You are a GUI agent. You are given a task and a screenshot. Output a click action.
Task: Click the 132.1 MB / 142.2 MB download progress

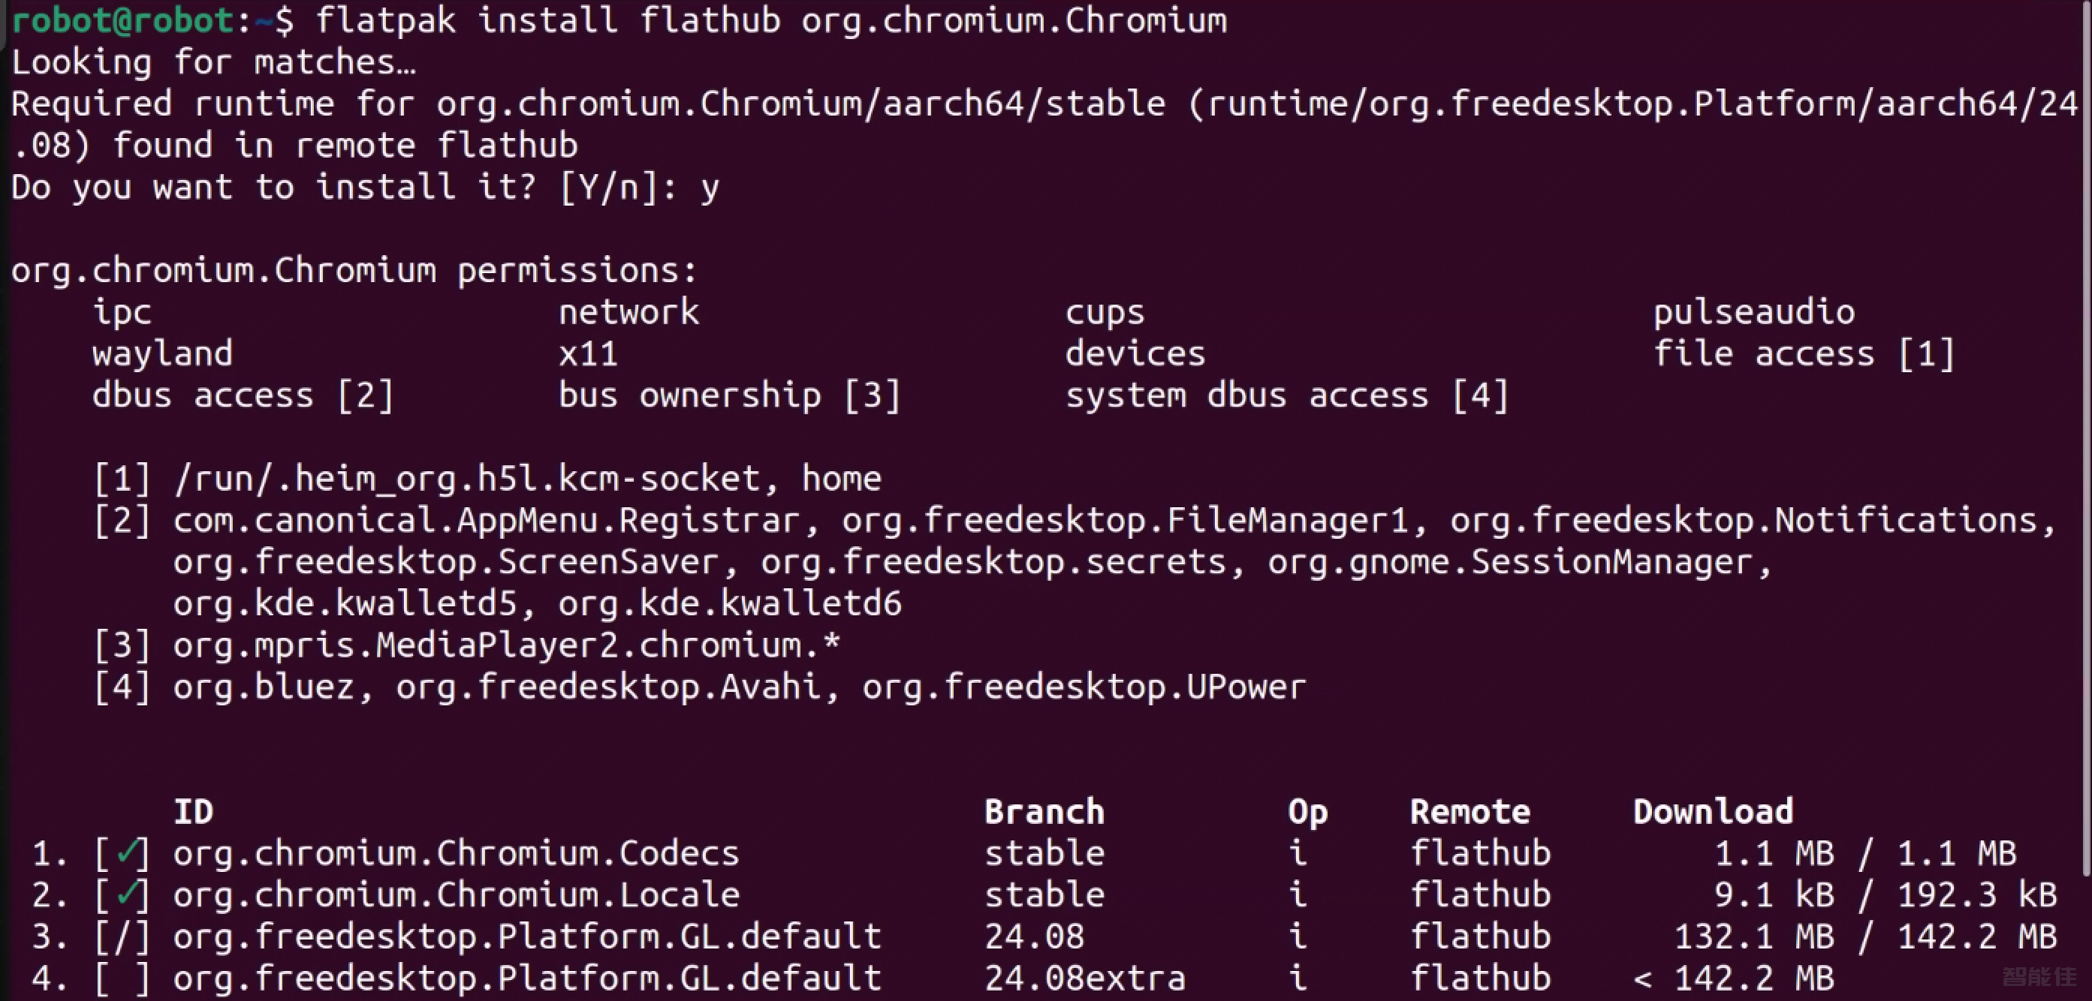point(1865,936)
